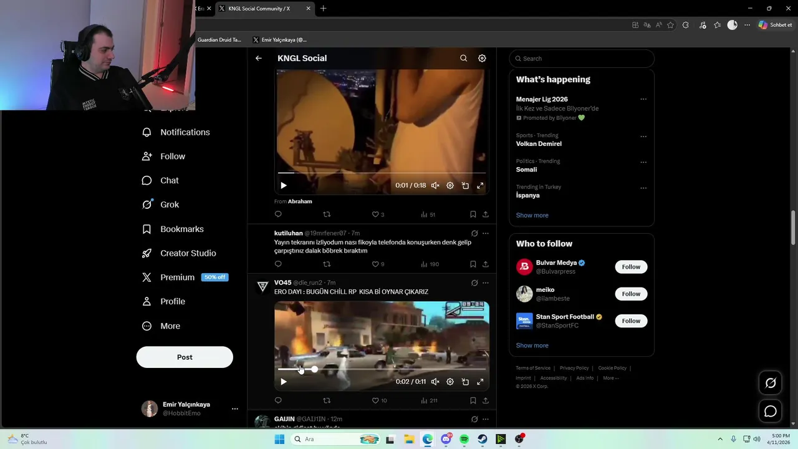Open more options on GAIJIN's post
Image resolution: width=798 pixels, height=449 pixels.
pyautogui.click(x=486, y=419)
